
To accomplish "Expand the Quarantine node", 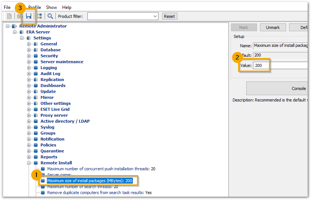I will click(29, 151).
